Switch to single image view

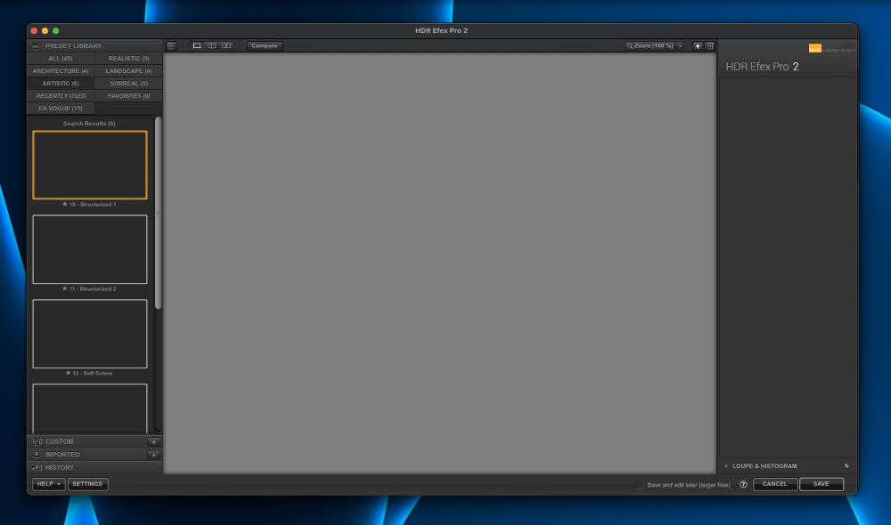pos(197,45)
